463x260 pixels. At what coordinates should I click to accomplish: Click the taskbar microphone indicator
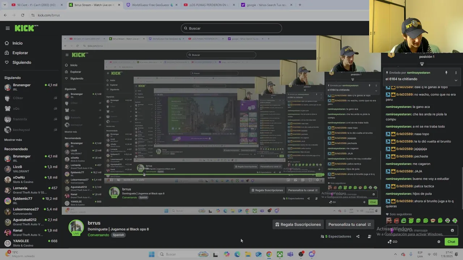tap(411, 254)
